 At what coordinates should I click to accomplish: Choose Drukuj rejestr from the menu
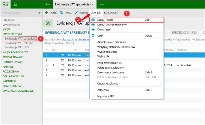[x=126, y=20]
